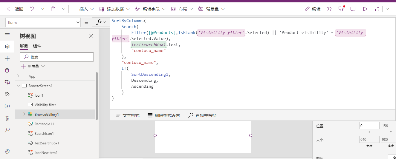The image size is (396, 159).
Task: Collapse the BrowseScreen1 tree node
Action: pyautogui.click(x=19, y=86)
